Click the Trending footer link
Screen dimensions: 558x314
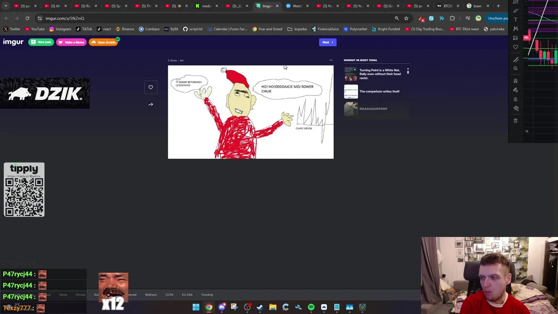click(207, 295)
